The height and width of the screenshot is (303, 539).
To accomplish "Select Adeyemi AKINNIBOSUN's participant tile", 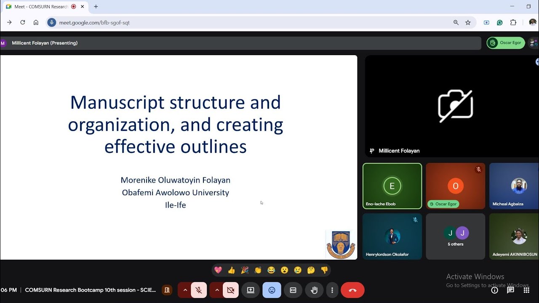I will pyautogui.click(x=514, y=237).
